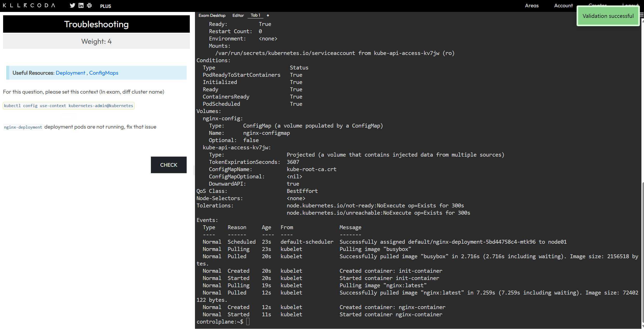Open the Areas menu
The image size is (644, 329).
click(531, 5)
